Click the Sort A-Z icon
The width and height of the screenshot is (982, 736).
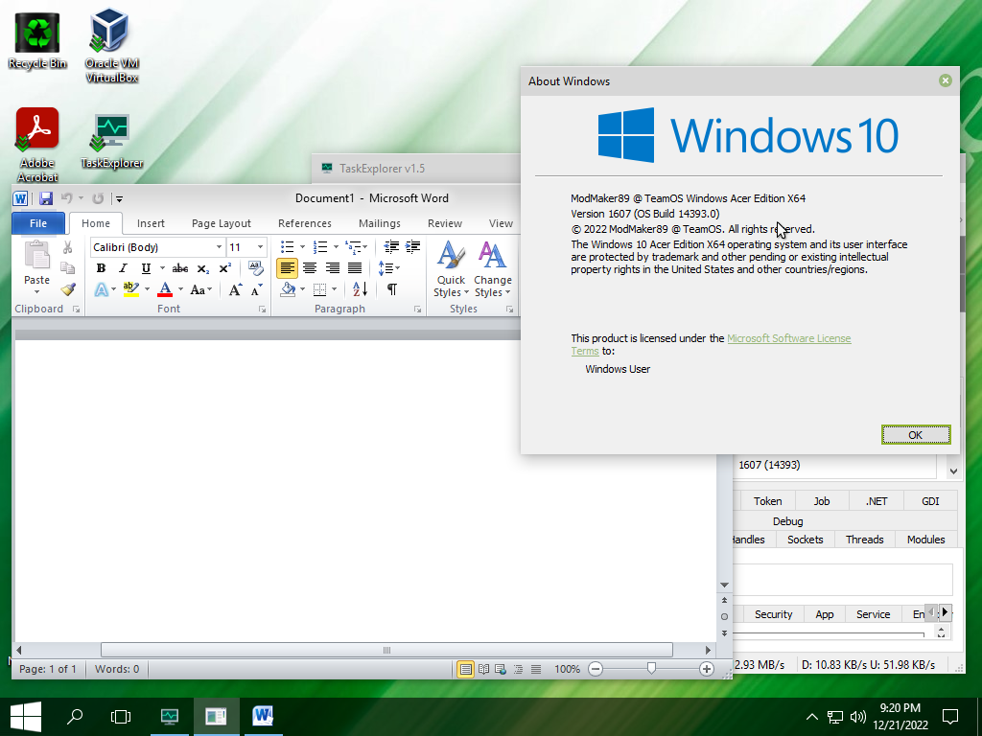[x=361, y=289]
